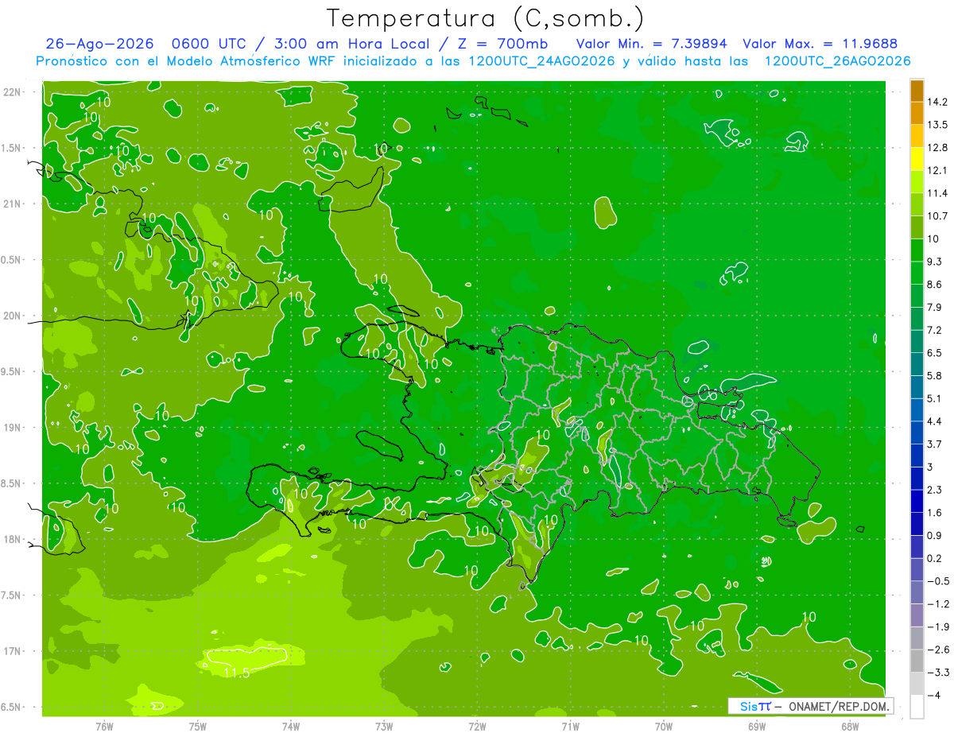Click the purple swatch between -1.9 and -1.2
Viewport: 954px width, 737px height.
pos(917,615)
